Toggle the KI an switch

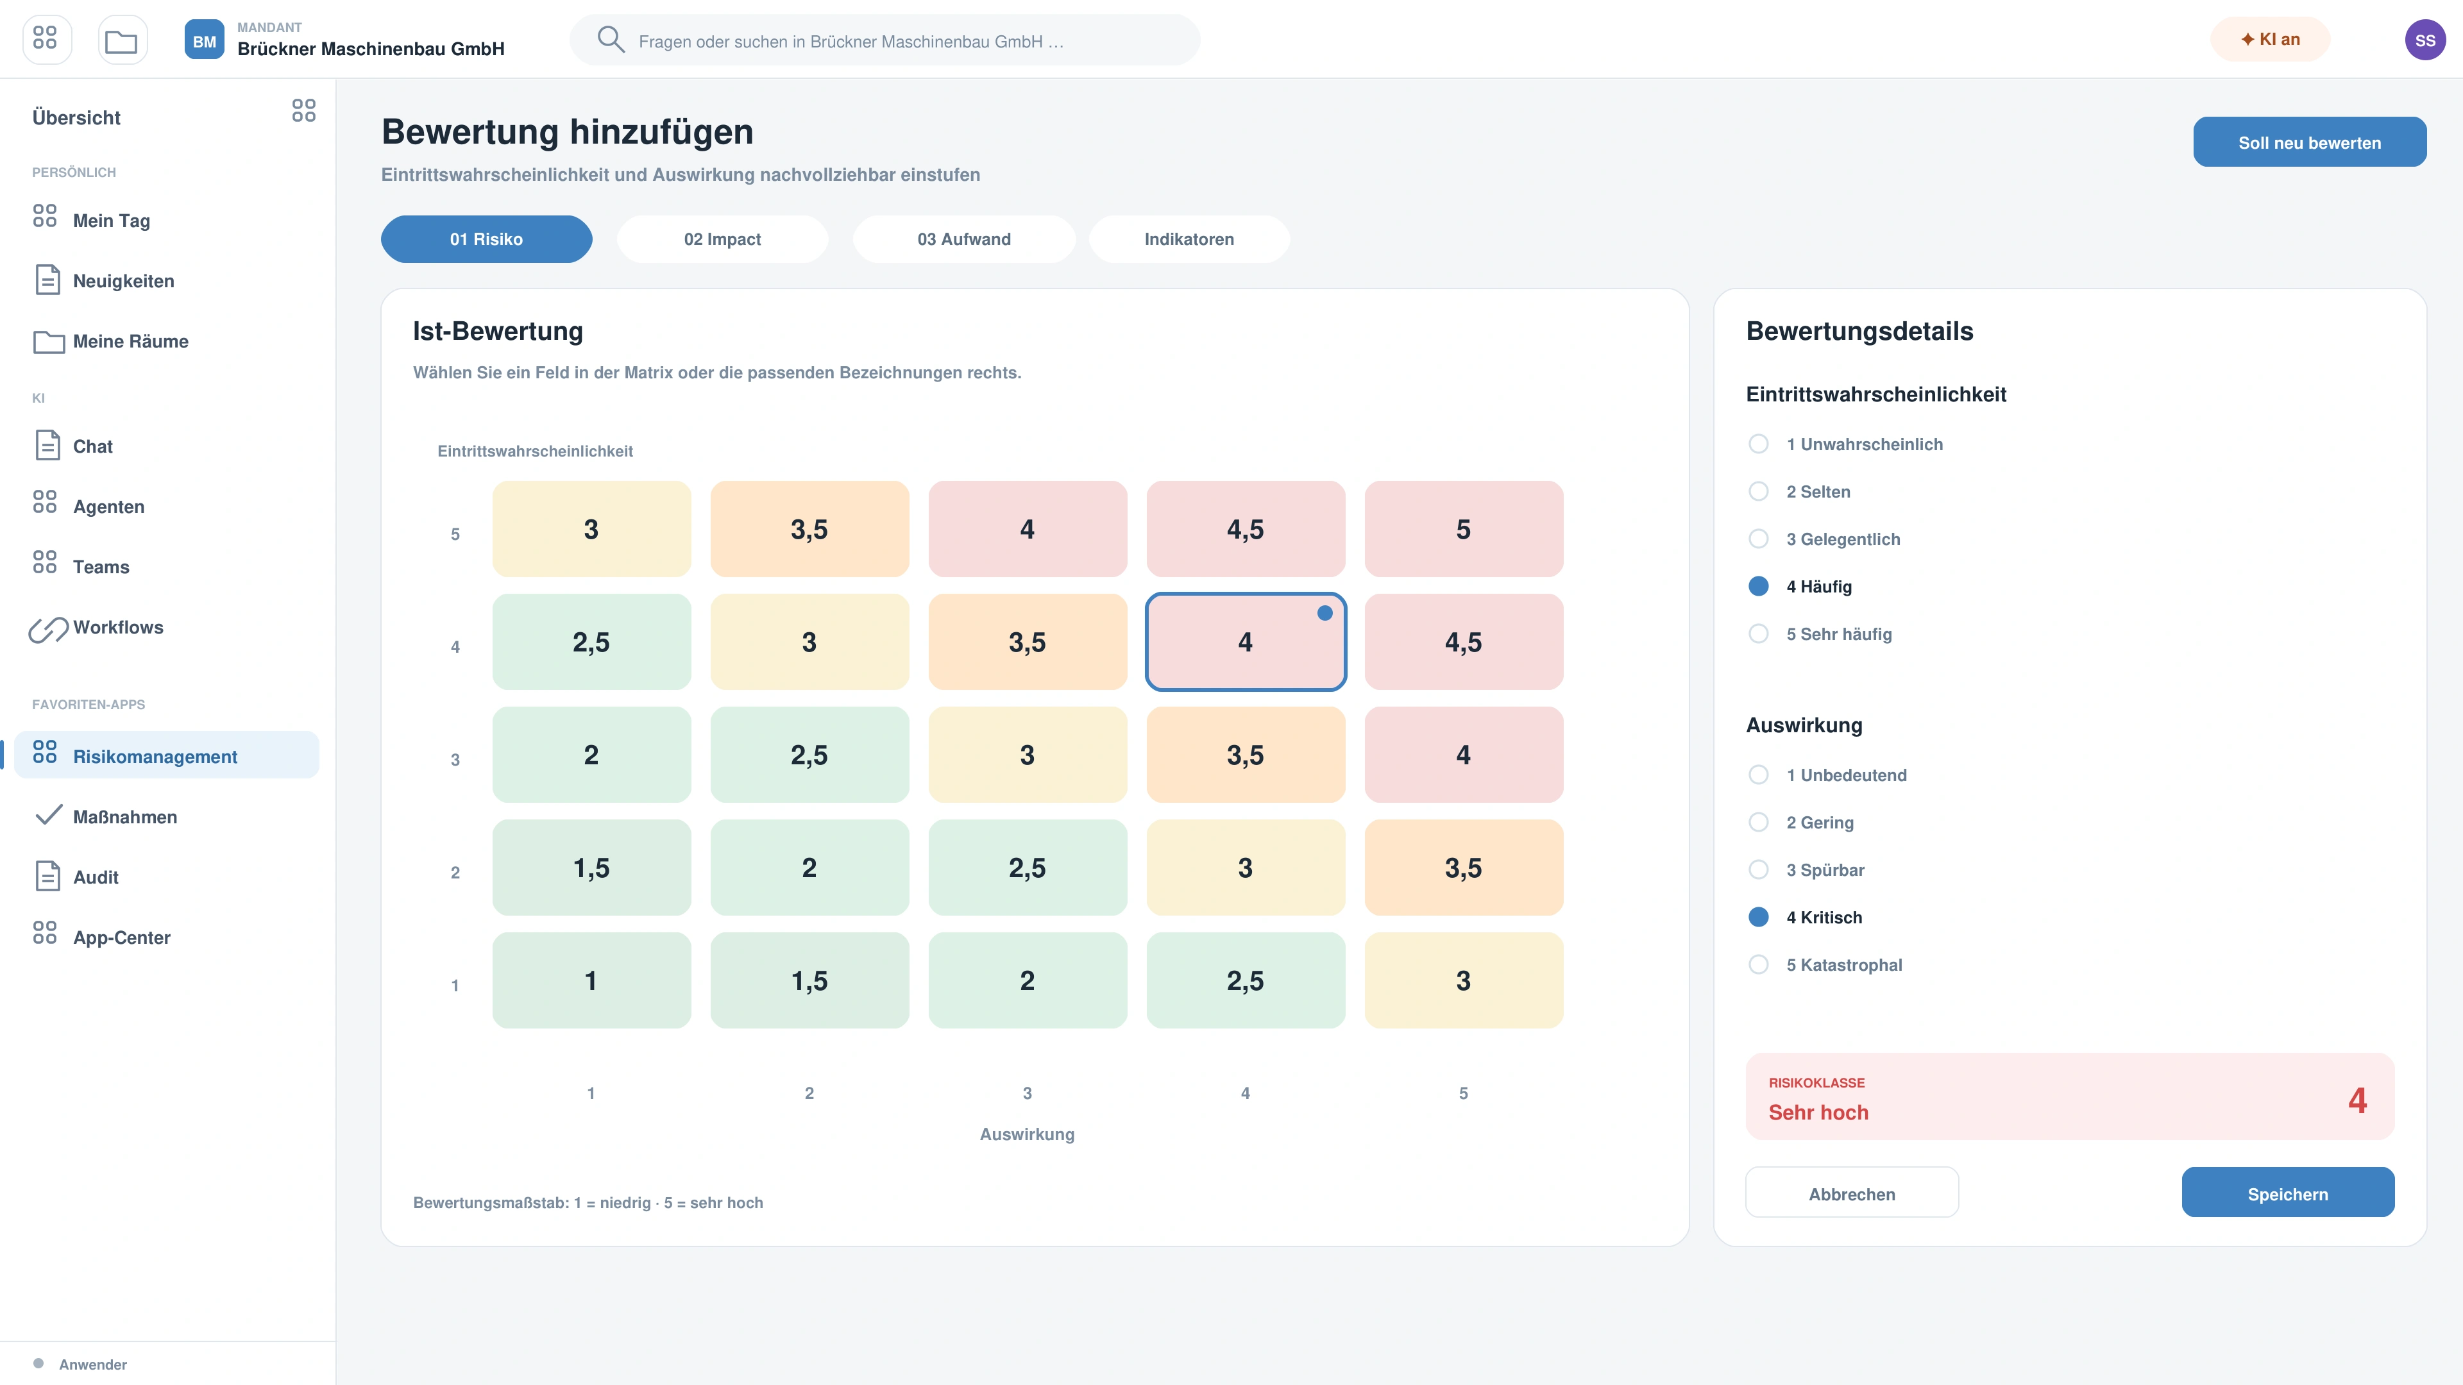(2270, 39)
